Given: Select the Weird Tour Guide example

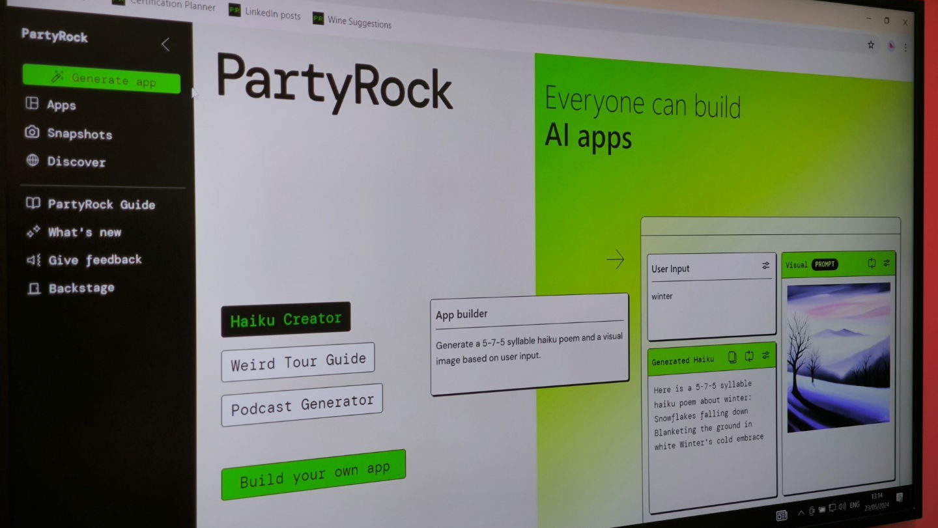Looking at the screenshot, I should point(298,361).
